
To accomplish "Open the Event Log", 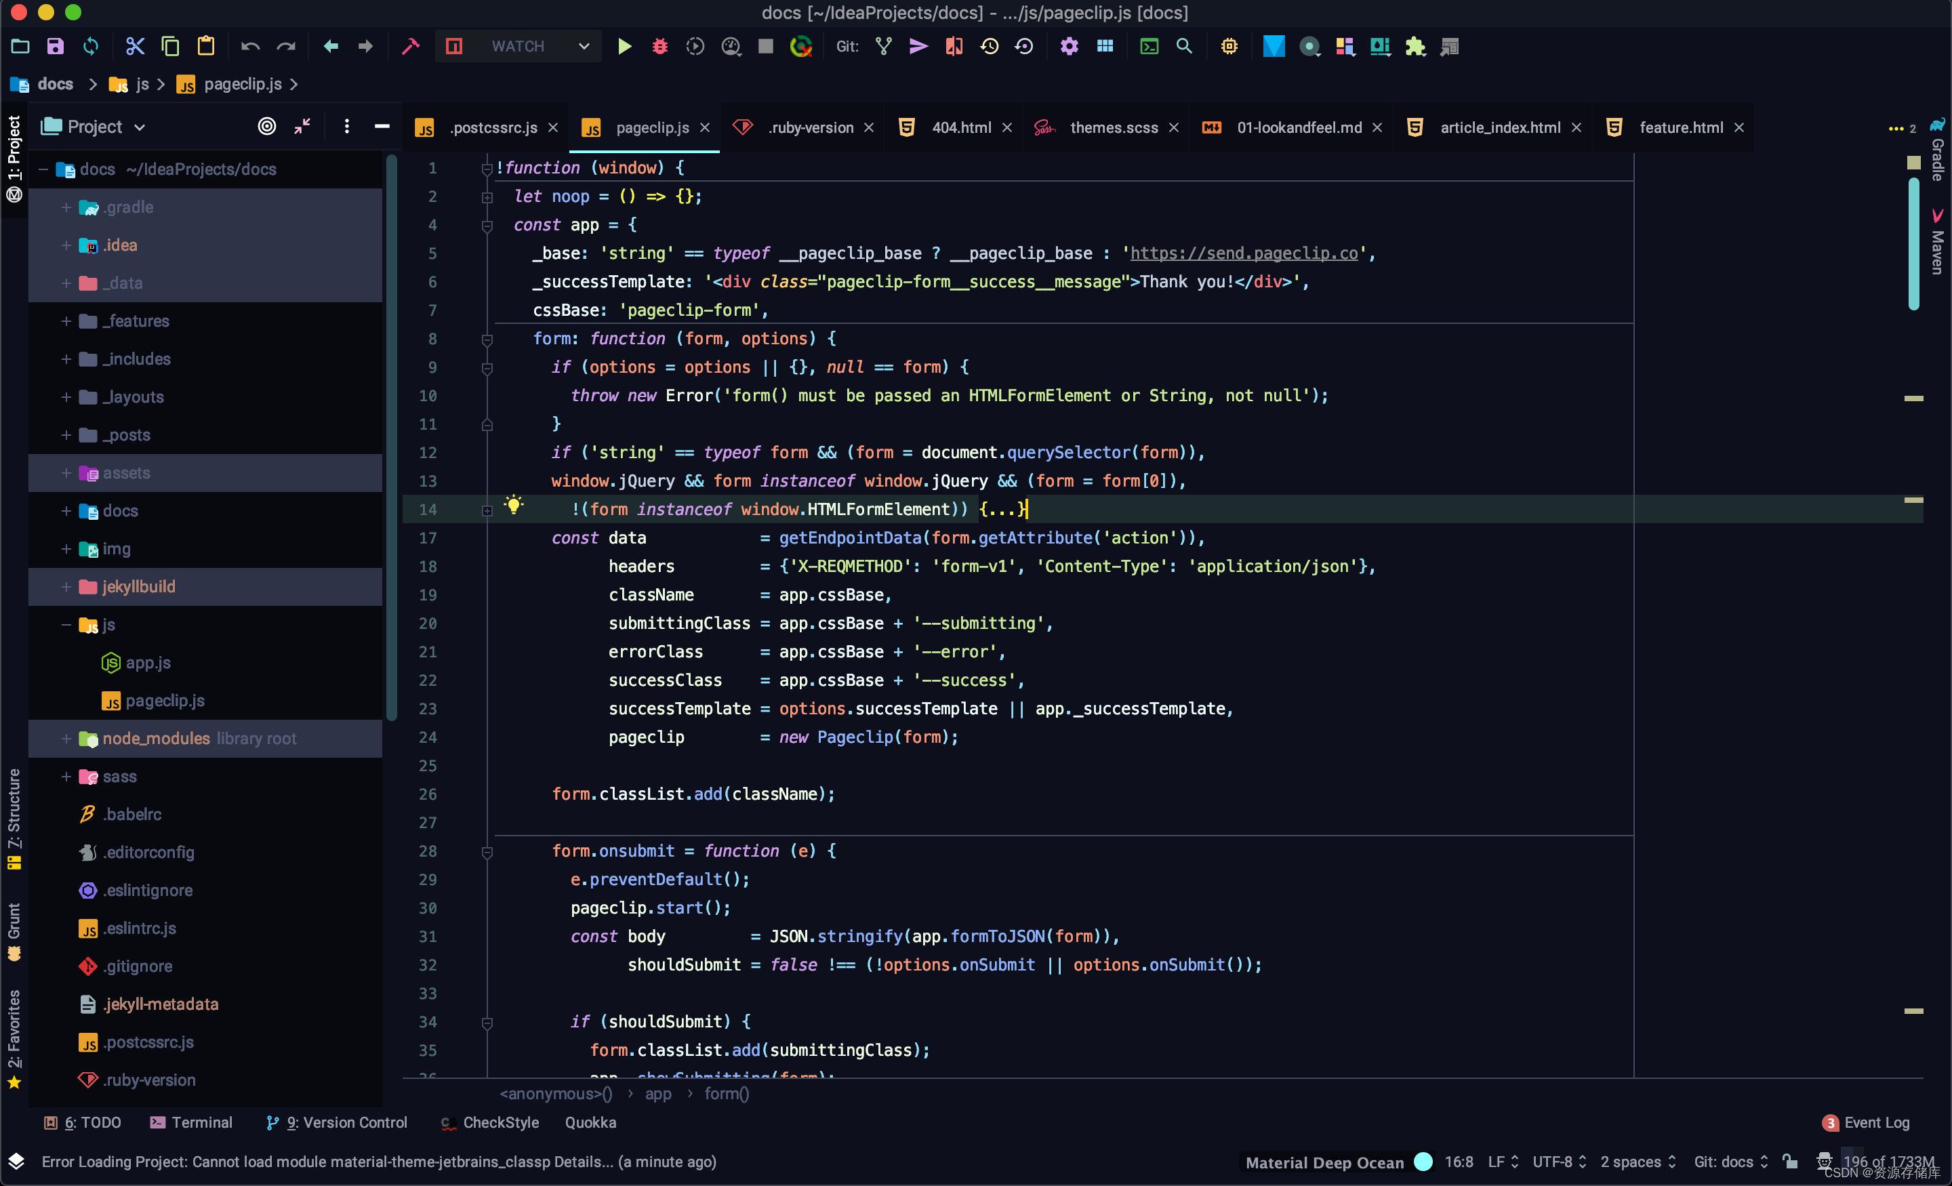I will (1867, 1124).
